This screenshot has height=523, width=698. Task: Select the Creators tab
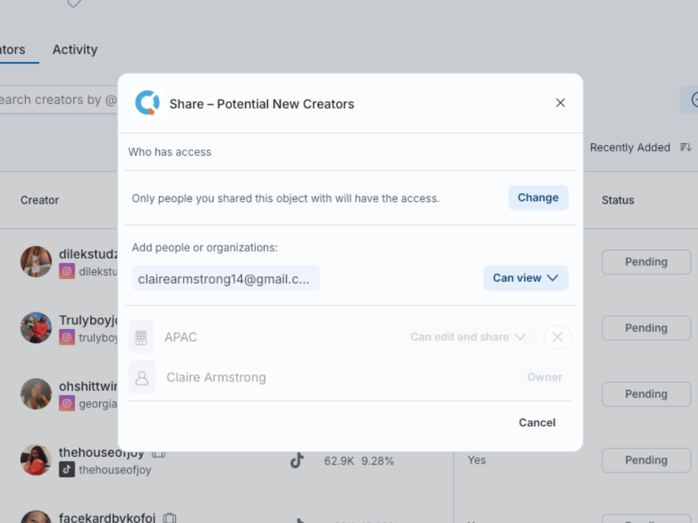tap(14, 50)
